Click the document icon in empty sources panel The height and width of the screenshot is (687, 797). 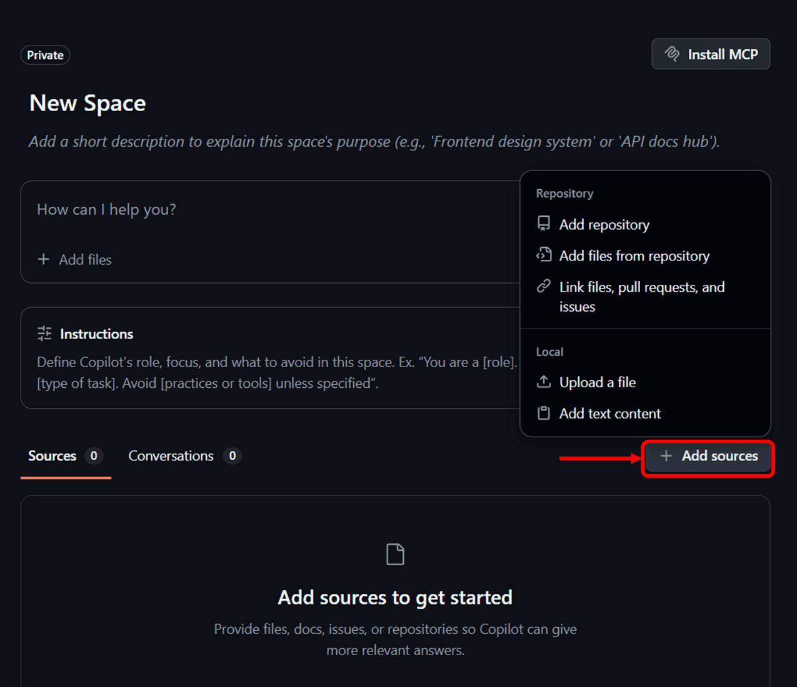(x=395, y=554)
